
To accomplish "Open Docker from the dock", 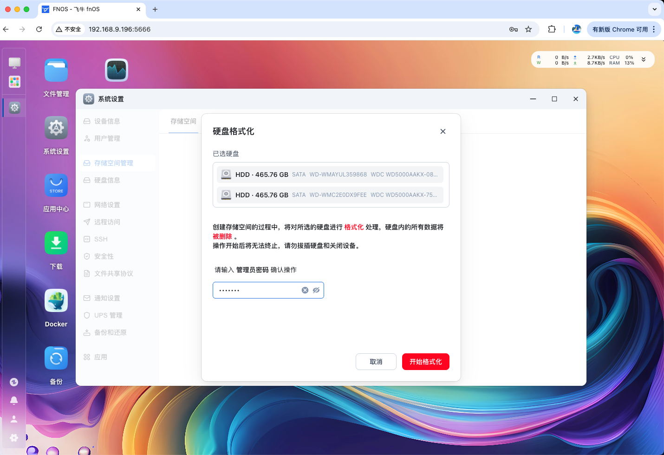I will click(x=56, y=300).
